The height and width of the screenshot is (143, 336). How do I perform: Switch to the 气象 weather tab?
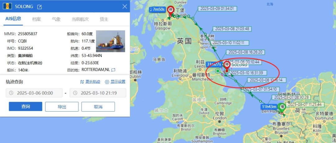click(x=56, y=19)
